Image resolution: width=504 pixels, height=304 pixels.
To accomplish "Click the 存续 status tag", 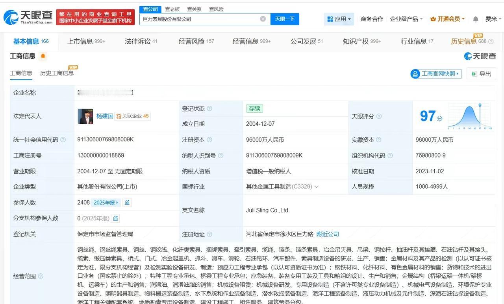I will (x=254, y=108).
